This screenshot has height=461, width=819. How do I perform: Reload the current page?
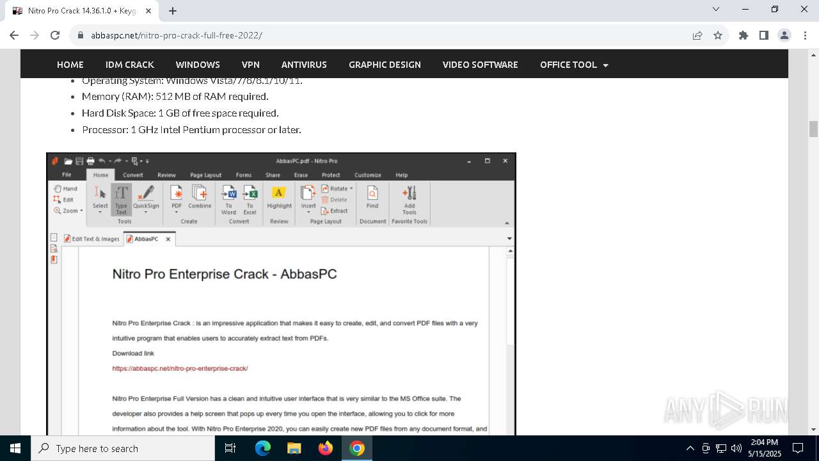(55, 35)
